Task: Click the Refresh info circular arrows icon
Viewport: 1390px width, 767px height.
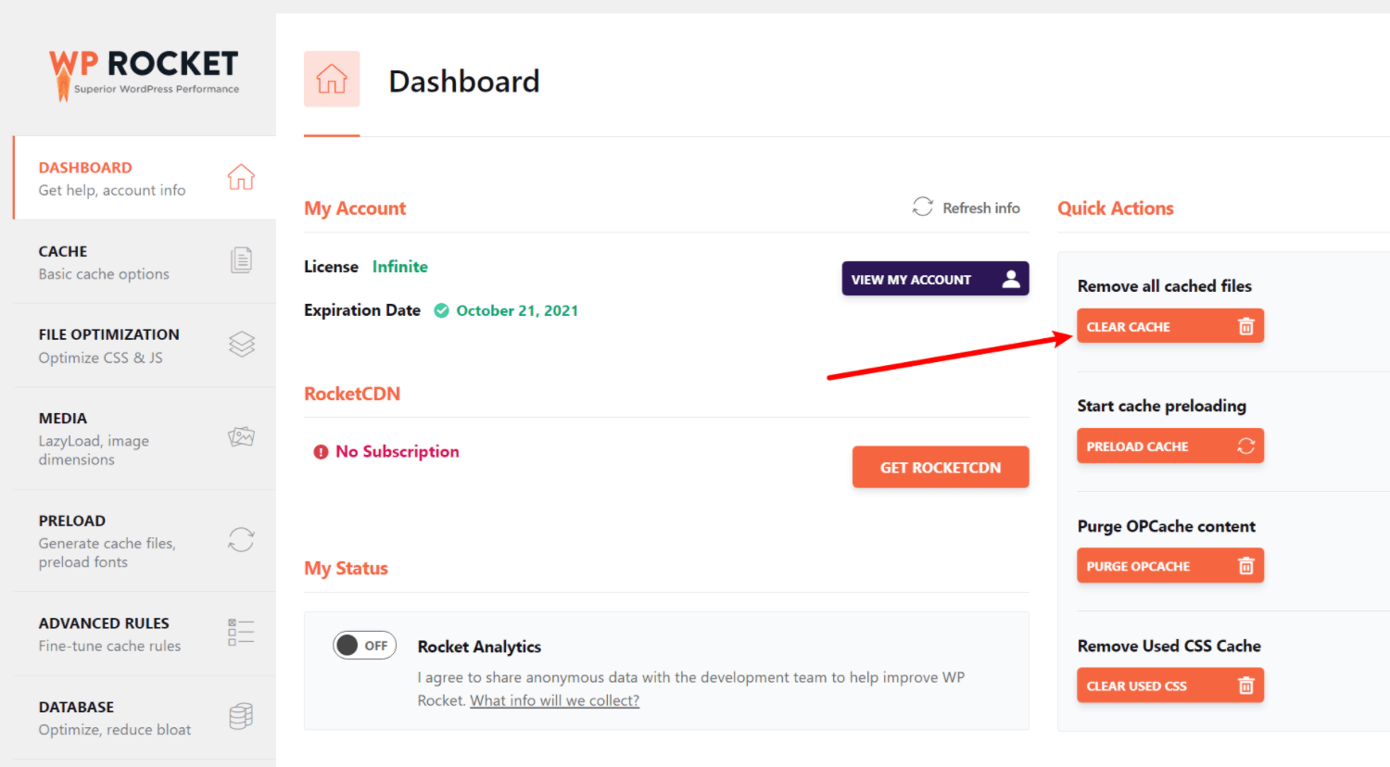Action: (x=922, y=207)
